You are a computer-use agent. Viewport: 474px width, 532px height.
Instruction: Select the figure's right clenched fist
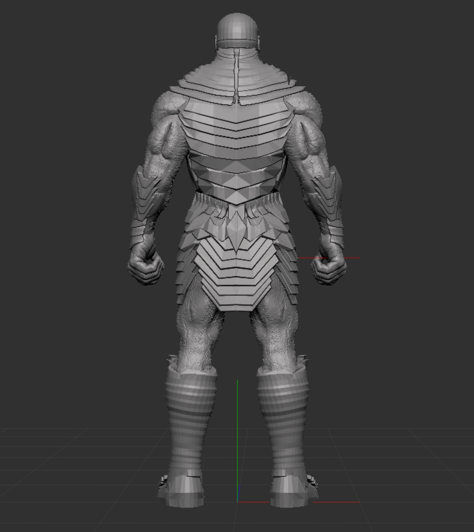point(329,268)
